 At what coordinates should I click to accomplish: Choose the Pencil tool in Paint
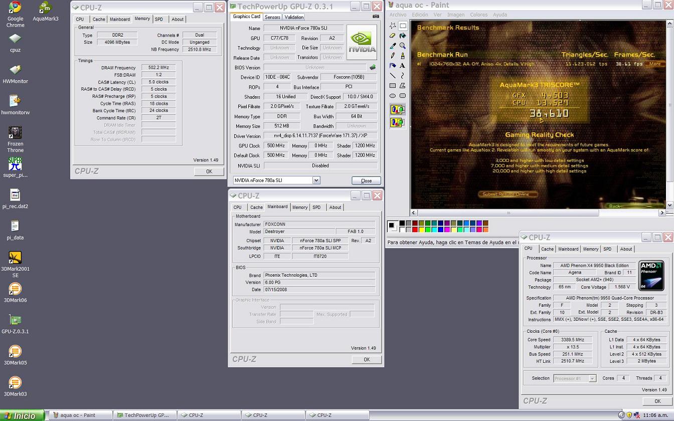pos(393,56)
